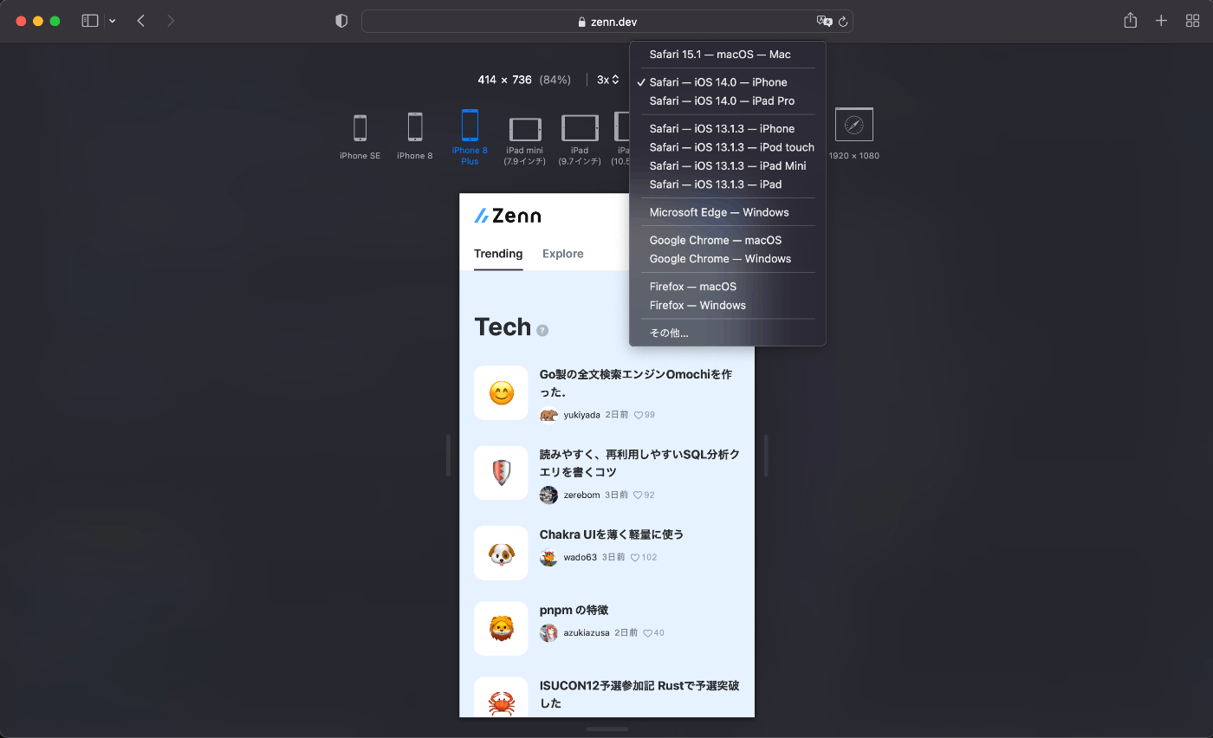Open the sidebar options chevron
This screenshot has width=1213, height=738.
(x=113, y=21)
